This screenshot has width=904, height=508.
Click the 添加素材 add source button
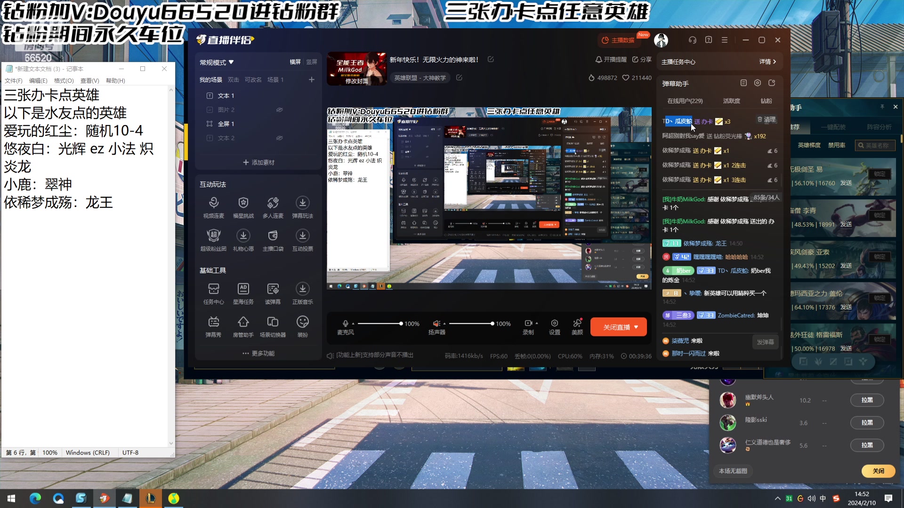click(258, 162)
